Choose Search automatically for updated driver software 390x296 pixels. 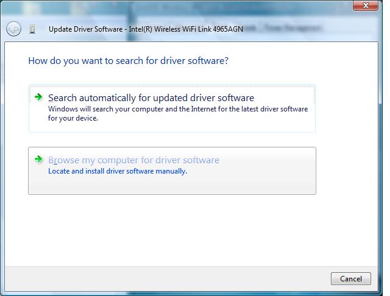[x=172, y=109]
